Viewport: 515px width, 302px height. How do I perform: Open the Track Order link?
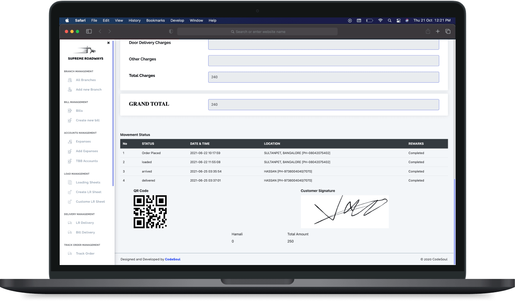pyautogui.click(x=85, y=254)
